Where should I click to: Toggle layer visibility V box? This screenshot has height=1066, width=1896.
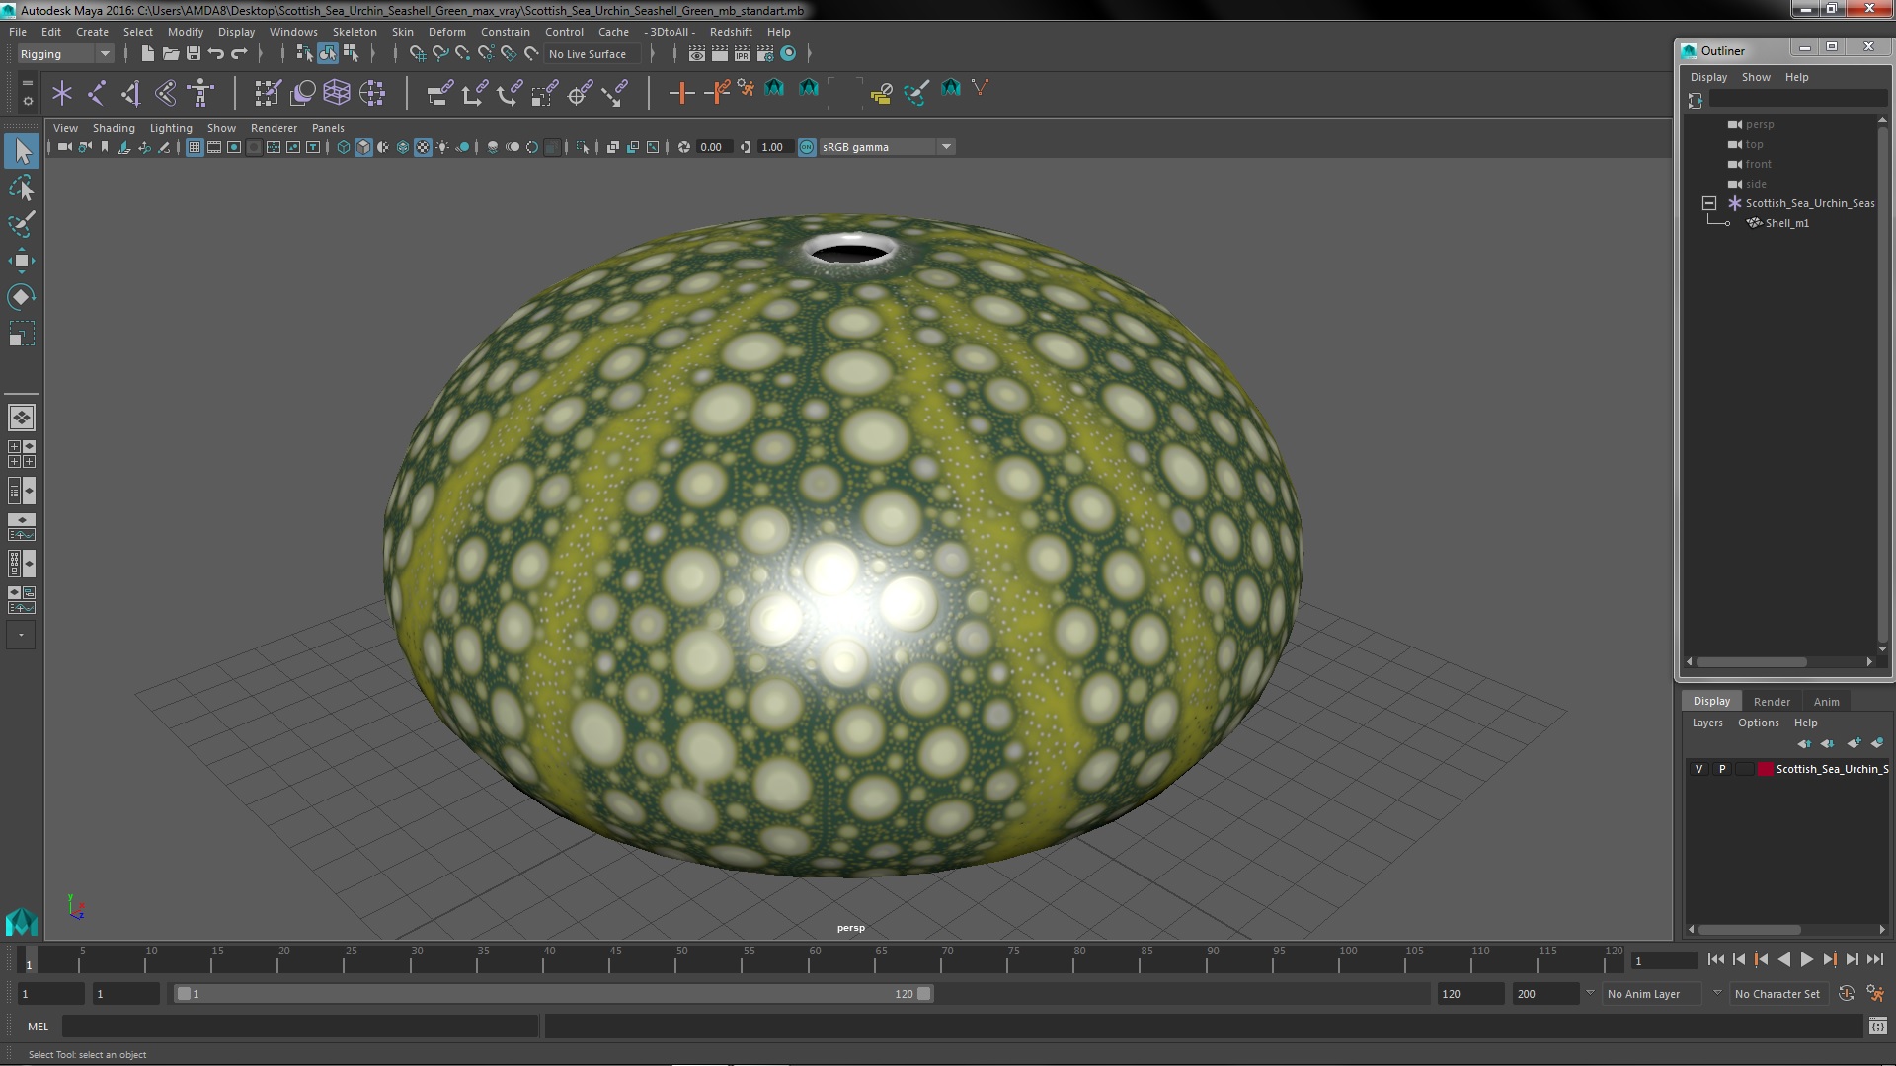[x=1698, y=769]
